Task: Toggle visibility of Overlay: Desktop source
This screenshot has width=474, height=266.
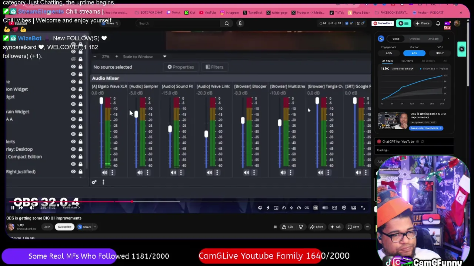Action: [x=73, y=149]
